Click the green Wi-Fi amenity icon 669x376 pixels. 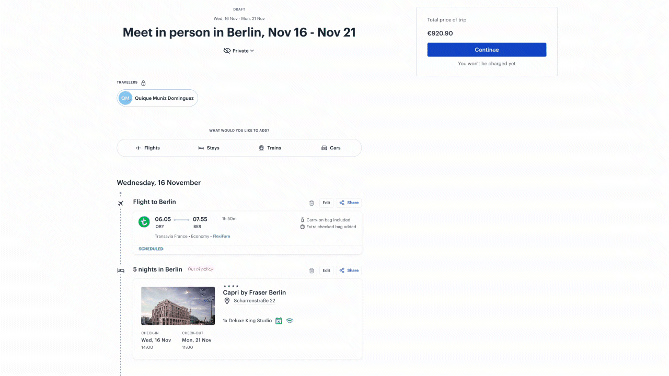[x=290, y=321]
